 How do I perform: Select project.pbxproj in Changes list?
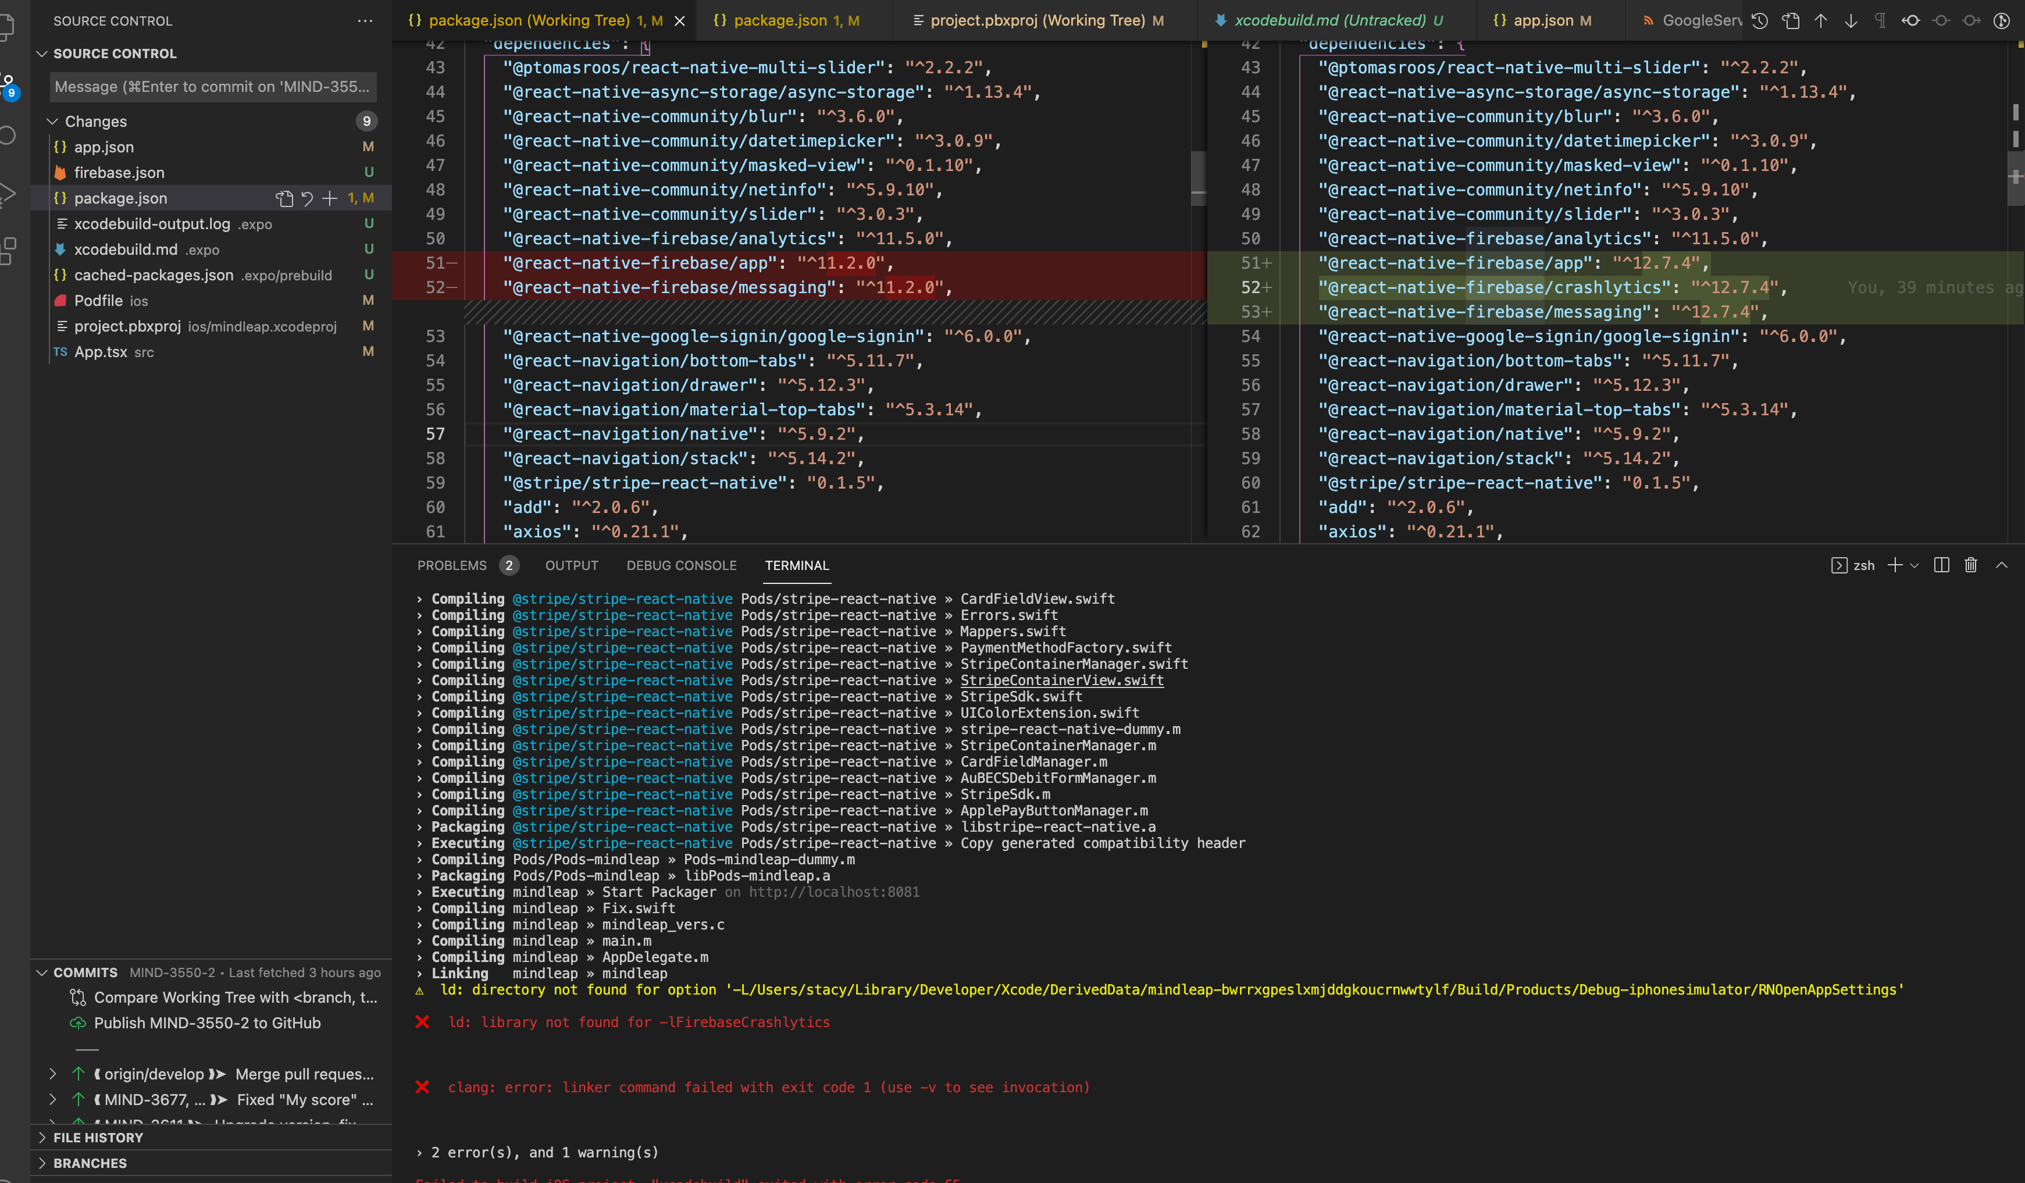211,327
